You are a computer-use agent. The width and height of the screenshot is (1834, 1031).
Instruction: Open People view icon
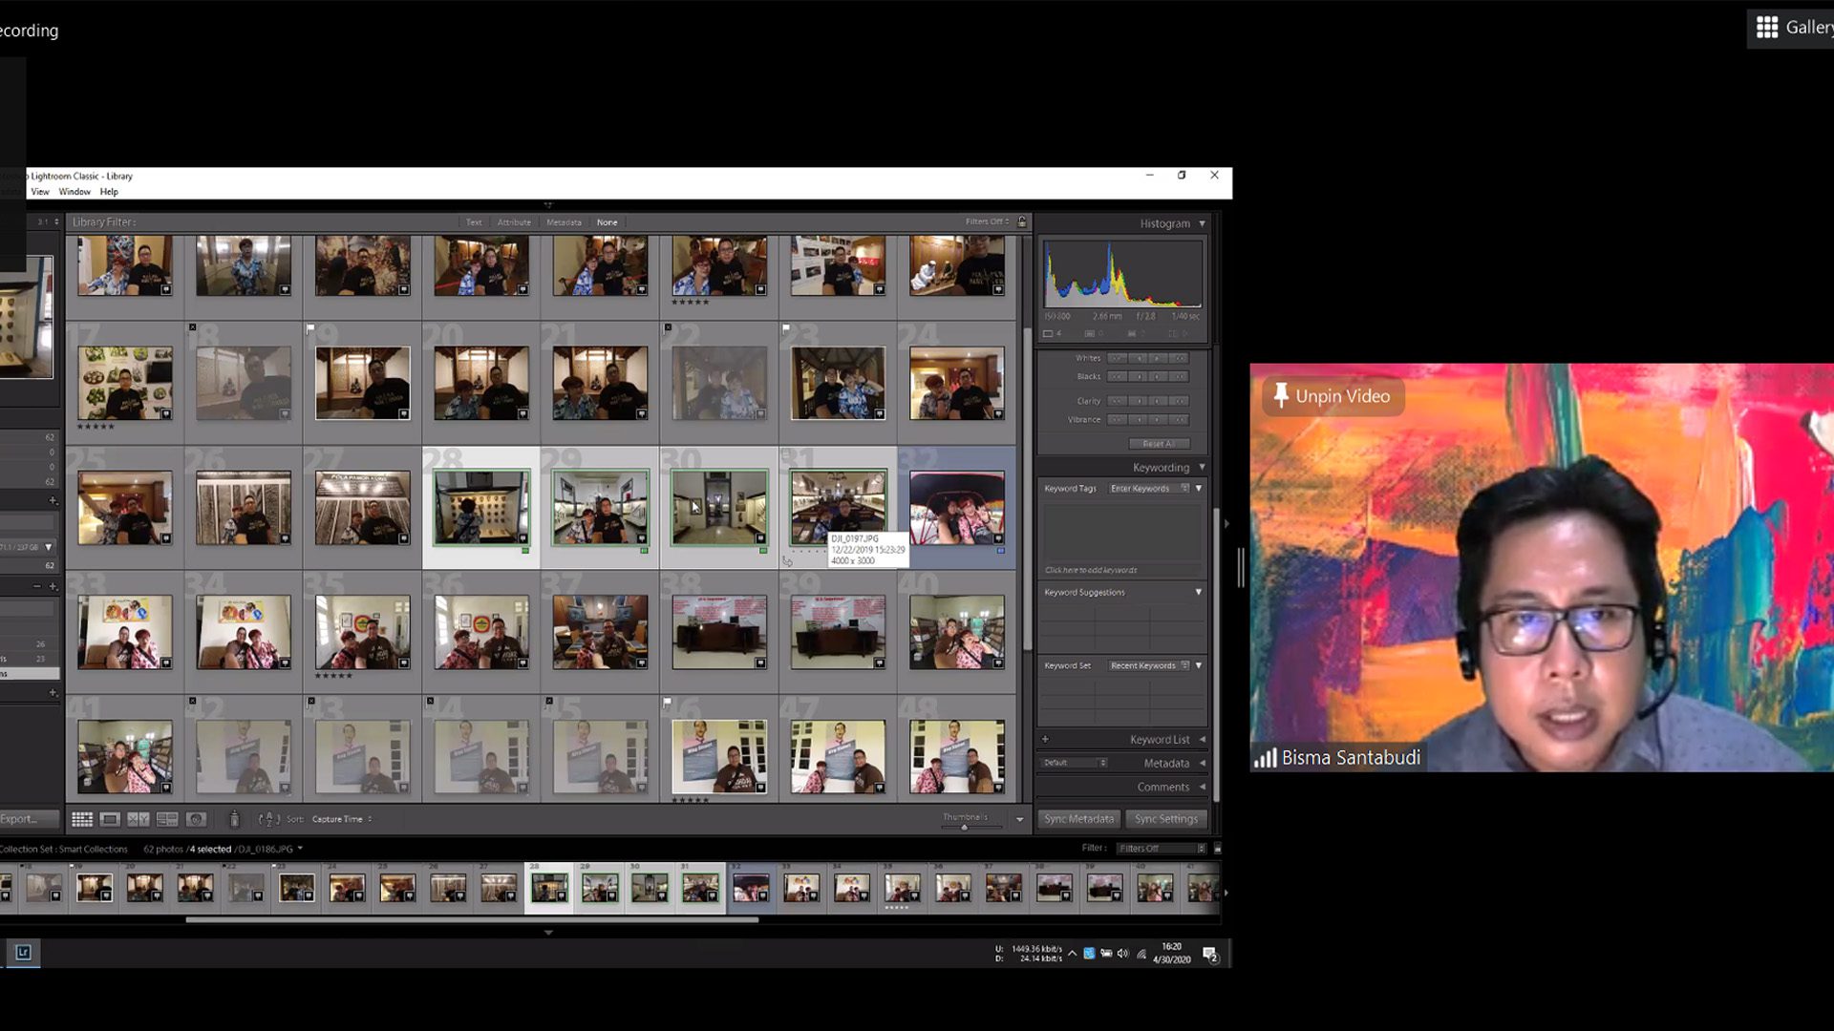(197, 819)
